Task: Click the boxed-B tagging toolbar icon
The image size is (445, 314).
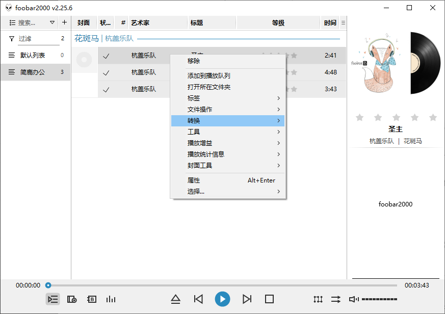Action: [x=91, y=299]
